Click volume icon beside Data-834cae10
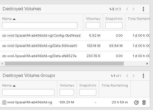The image size is (153, 110). pos(4,46)
